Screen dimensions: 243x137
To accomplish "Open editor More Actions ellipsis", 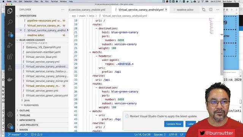I will (218, 10).
